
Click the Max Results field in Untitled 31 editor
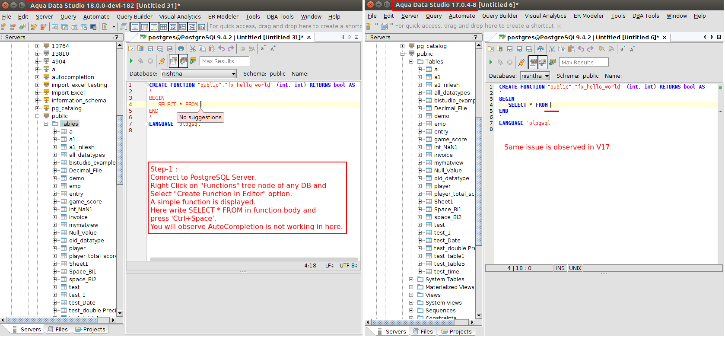pos(224,61)
